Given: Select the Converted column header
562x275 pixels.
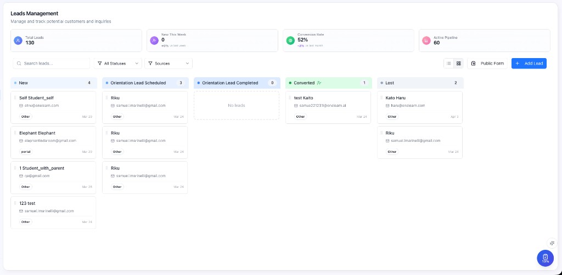Looking at the screenshot, I should click(329, 83).
